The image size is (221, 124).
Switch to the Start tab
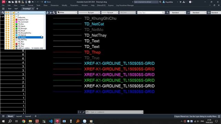tap(10, 9)
